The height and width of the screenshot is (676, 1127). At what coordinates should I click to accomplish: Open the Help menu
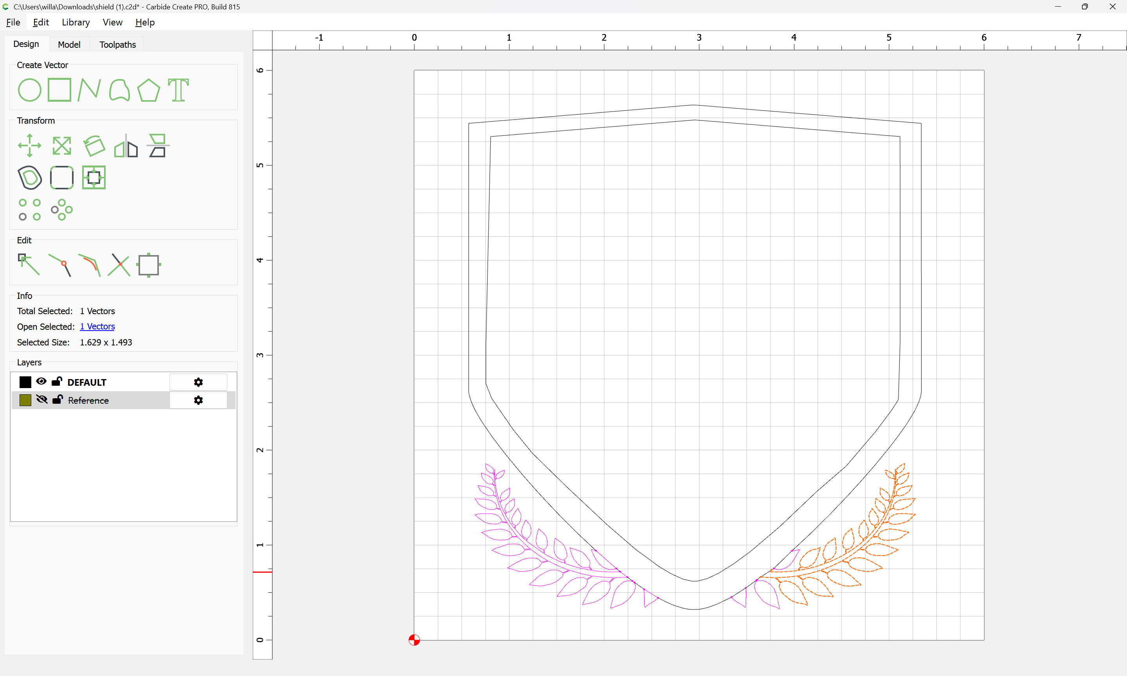[145, 22]
